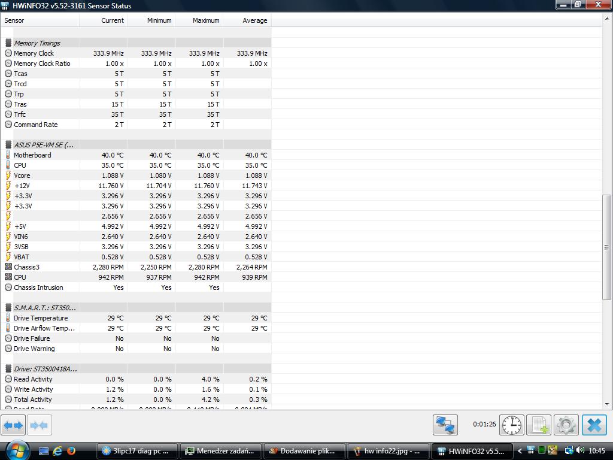Open sensor settings gear button
613x460 pixels.
[566, 425]
